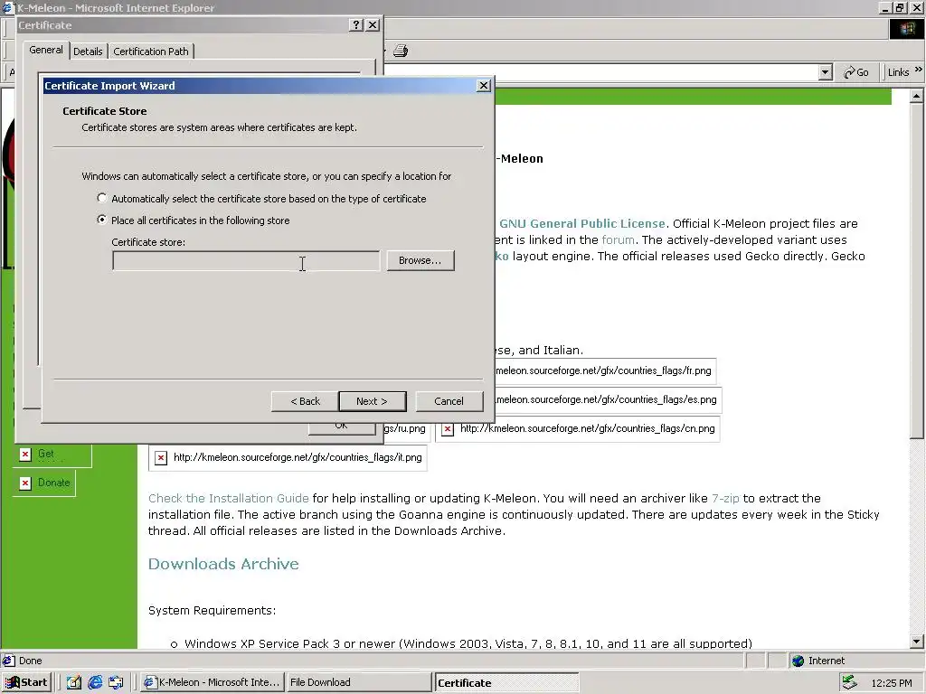Go to the Next wizard step

pyautogui.click(x=372, y=400)
